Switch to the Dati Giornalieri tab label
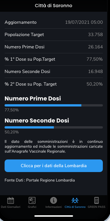This screenshot has height=221, width=110. point(11,207)
